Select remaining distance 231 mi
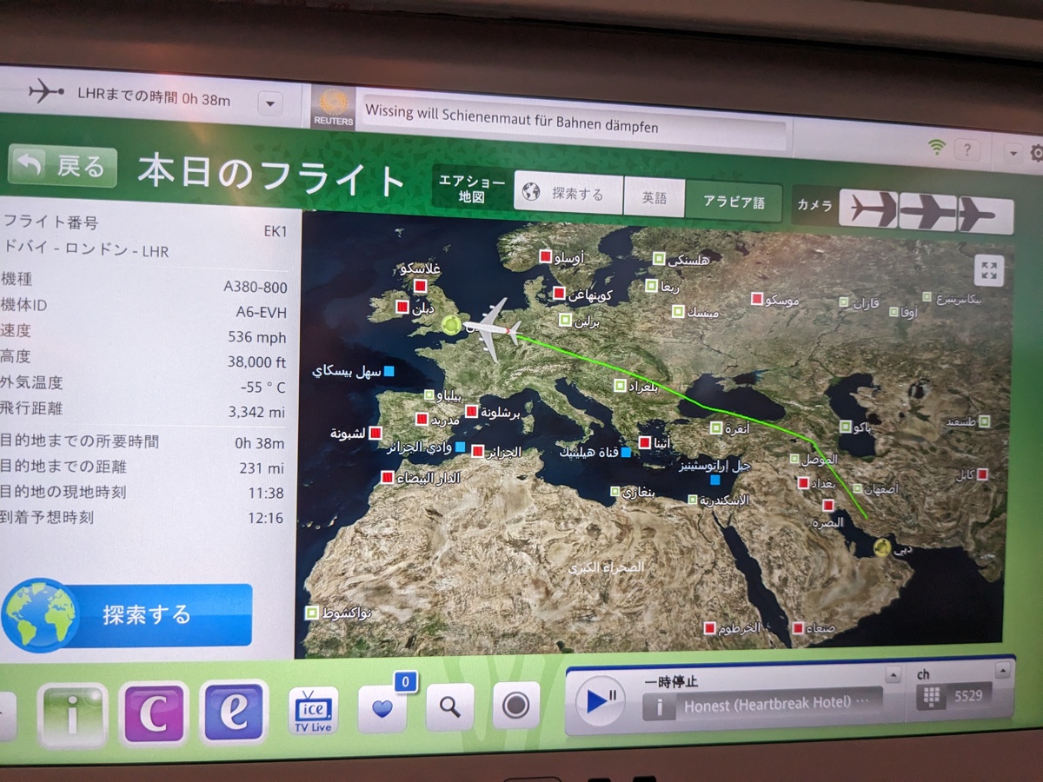 tap(262, 468)
